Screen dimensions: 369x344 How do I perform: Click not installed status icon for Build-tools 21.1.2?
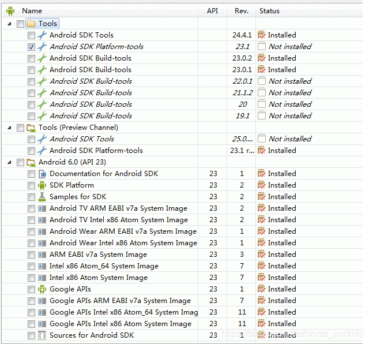click(261, 92)
